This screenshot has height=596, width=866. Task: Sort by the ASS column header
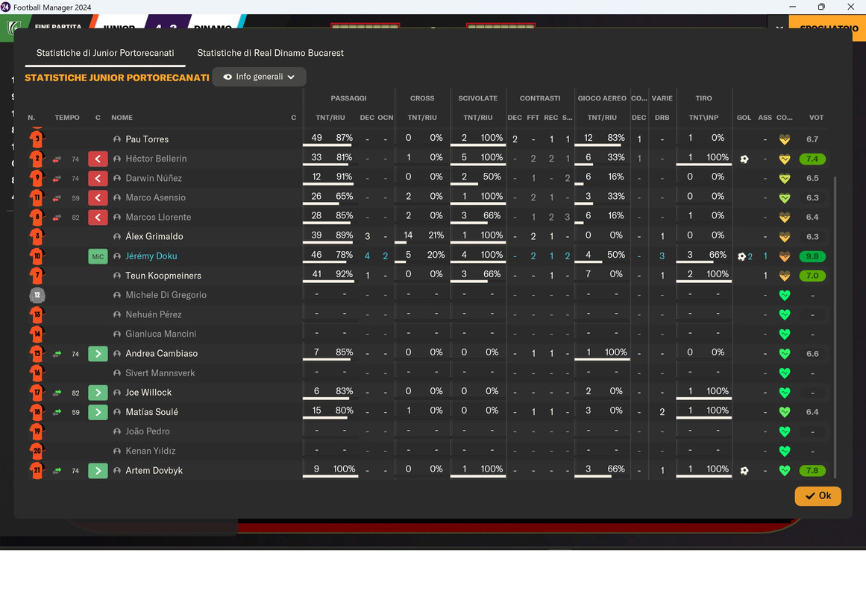[x=765, y=118]
